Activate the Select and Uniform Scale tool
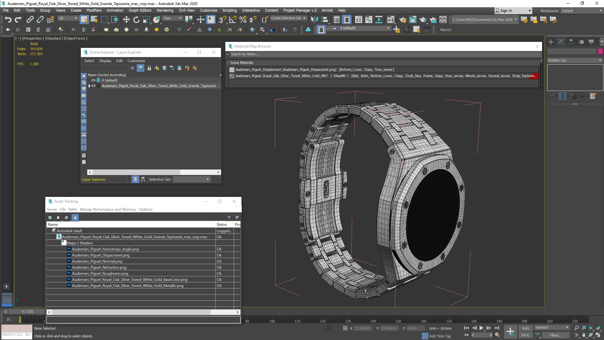 [146, 20]
